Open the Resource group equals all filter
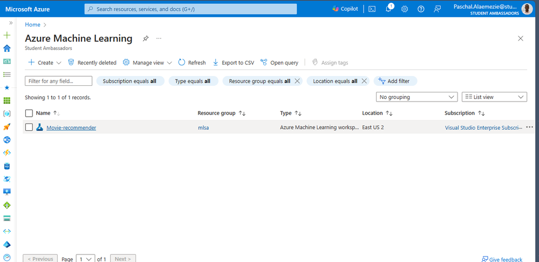This screenshot has width=539, height=262. pyautogui.click(x=260, y=81)
